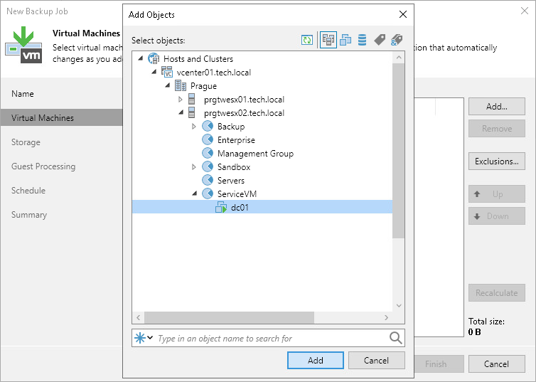Switch to VMs and Tags view icon
The image size is (536, 382).
(x=380, y=40)
